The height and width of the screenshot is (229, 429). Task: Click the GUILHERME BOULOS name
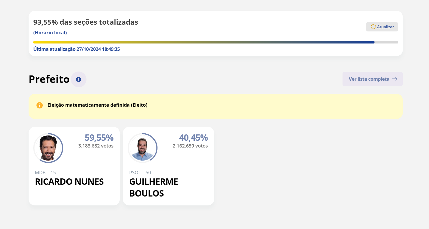[x=154, y=187]
